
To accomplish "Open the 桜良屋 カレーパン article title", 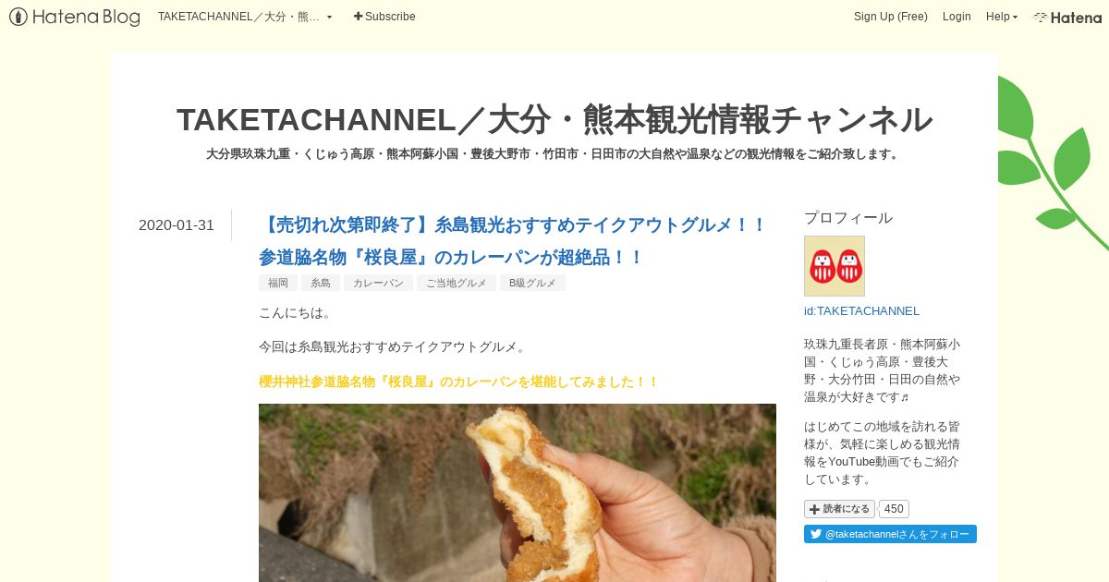I will [513, 241].
